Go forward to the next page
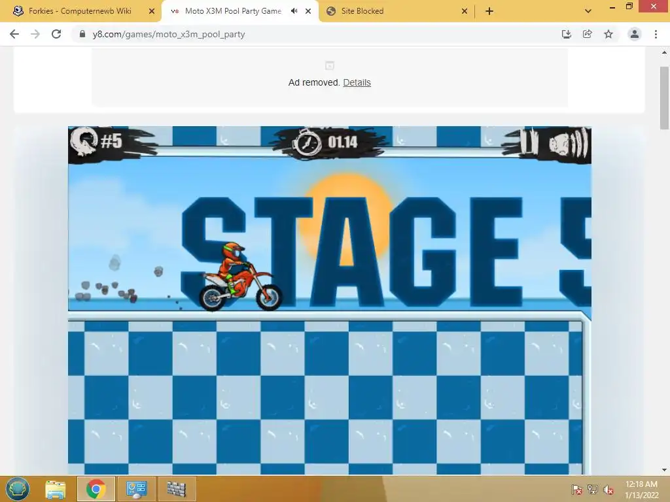Screen dimensions: 670x502 [x=35, y=34]
